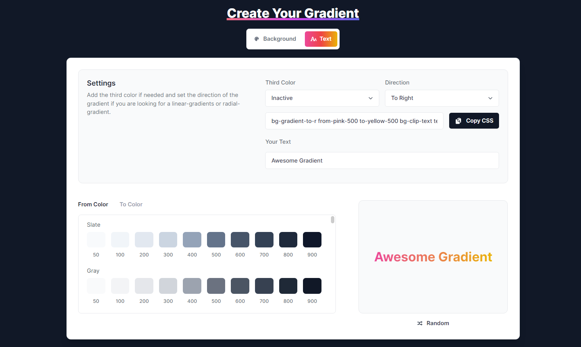The width and height of the screenshot is (581, 347).
Task: Pick Slate 600 color
Action: (x=240, y=240)
